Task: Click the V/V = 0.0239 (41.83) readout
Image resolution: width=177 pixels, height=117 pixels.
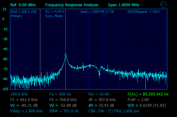Action: 147,105
